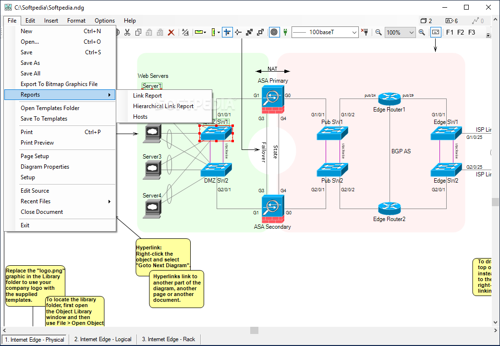
Task: Toggle the snap alignment crosshair button
Action: tap(227, 32)
